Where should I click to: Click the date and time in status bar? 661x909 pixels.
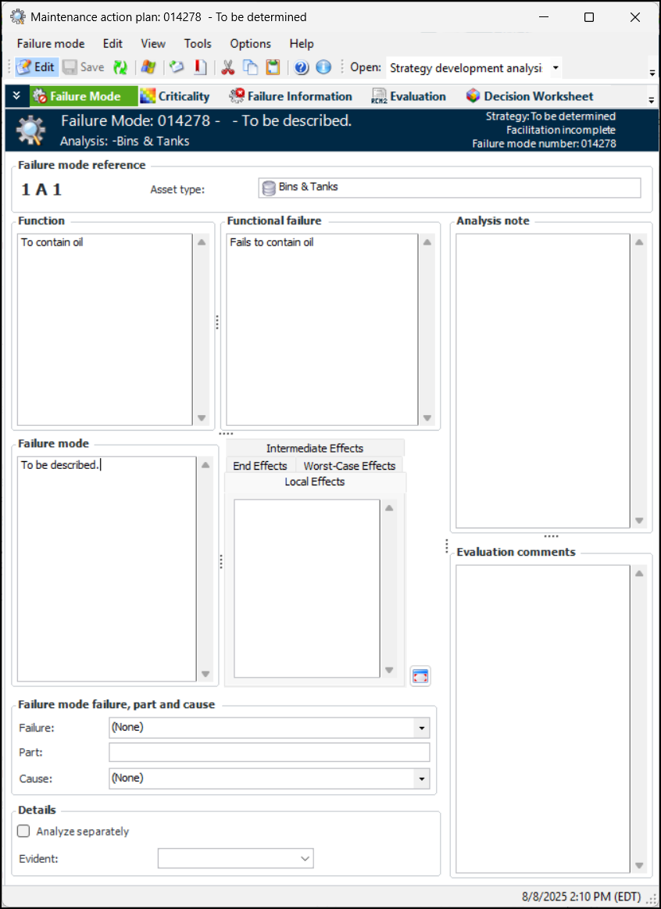(581, 896)
